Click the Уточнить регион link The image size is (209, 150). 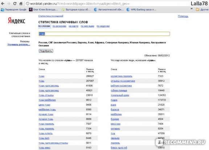(19, 44)
